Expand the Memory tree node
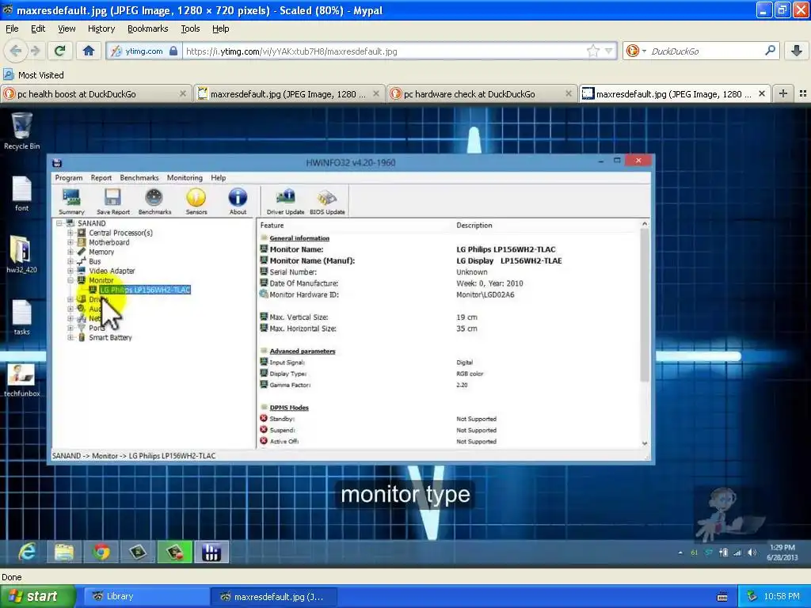The width and height of the screenshot is (811, 608). click(70, 252)
